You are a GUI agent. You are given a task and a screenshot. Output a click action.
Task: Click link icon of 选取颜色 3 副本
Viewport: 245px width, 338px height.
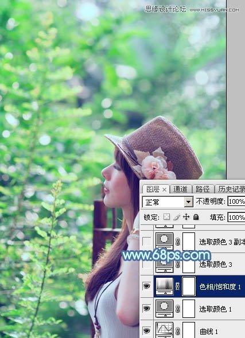177,242
